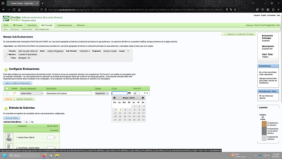Go to next month in Mayo 2025 calendar
This screenshot has height=159, width=282.
click(x=143, y=98)
